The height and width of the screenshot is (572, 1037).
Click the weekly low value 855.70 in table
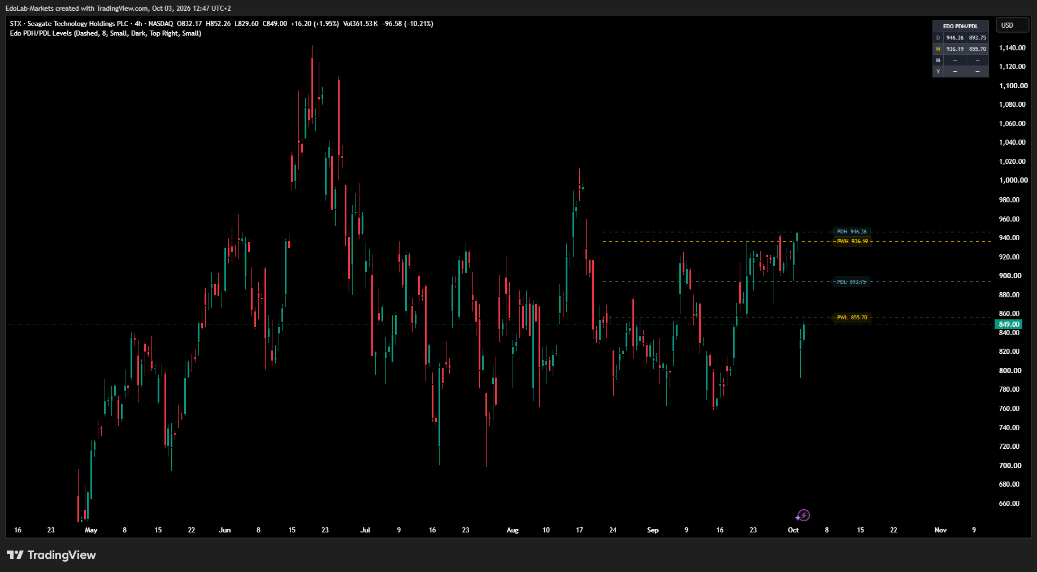[978, 49]
